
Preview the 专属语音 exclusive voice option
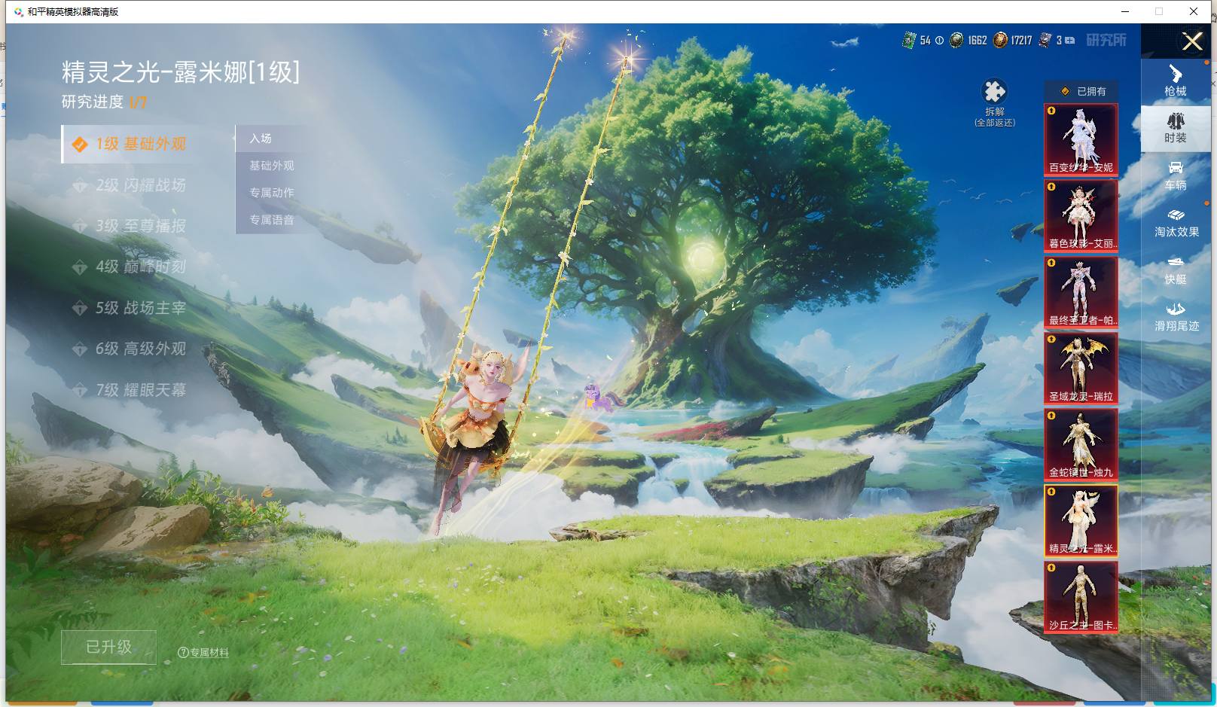(x=273, y=220)
